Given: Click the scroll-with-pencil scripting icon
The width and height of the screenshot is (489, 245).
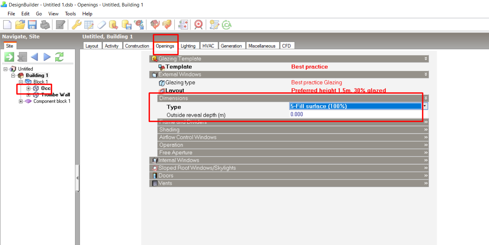Looking at the screenshot, I should [x=214, y=24].
